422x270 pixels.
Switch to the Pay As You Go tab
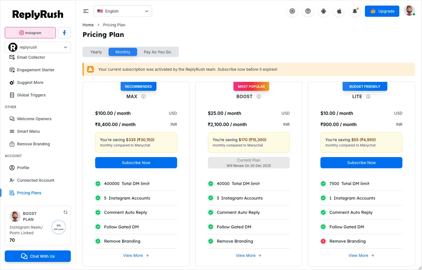(x=157, y=52)
